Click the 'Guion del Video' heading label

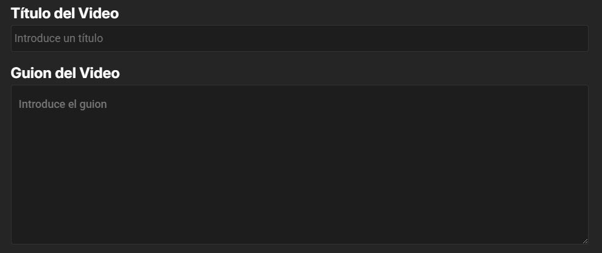tap(65, 73)
